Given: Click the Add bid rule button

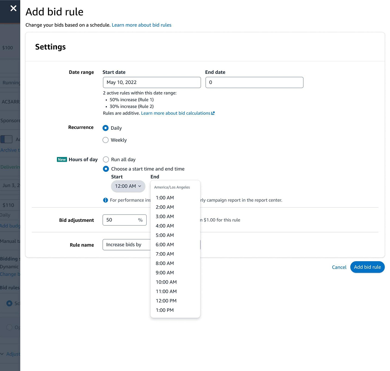Looking at the screenshot, I should pyautogui.click(x=367, y=267).
